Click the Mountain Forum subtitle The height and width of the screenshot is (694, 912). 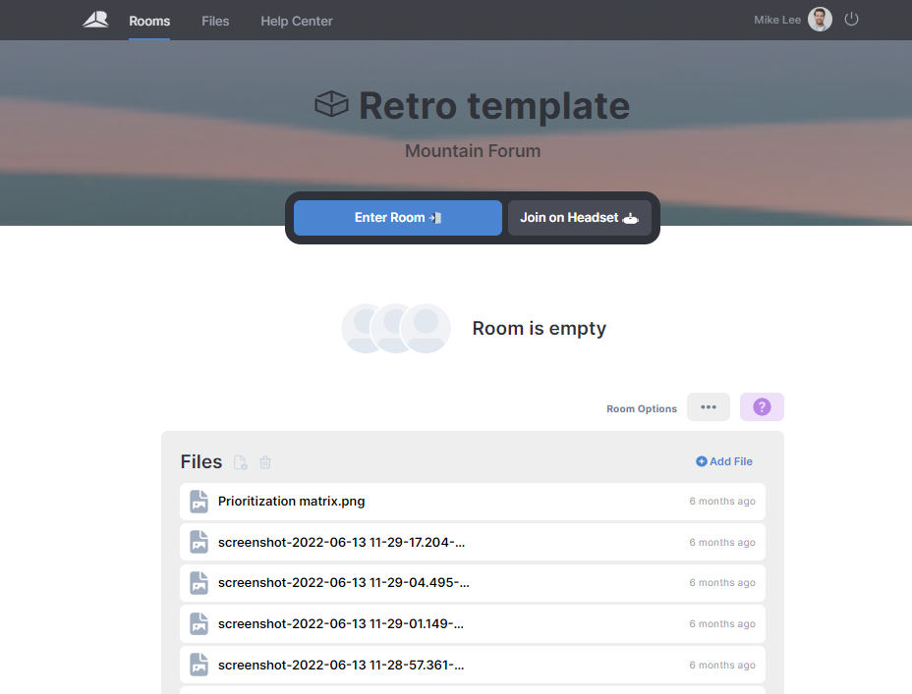[x=472, y=150]
